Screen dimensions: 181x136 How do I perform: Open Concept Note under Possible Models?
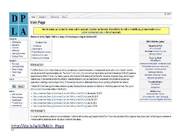155,87
